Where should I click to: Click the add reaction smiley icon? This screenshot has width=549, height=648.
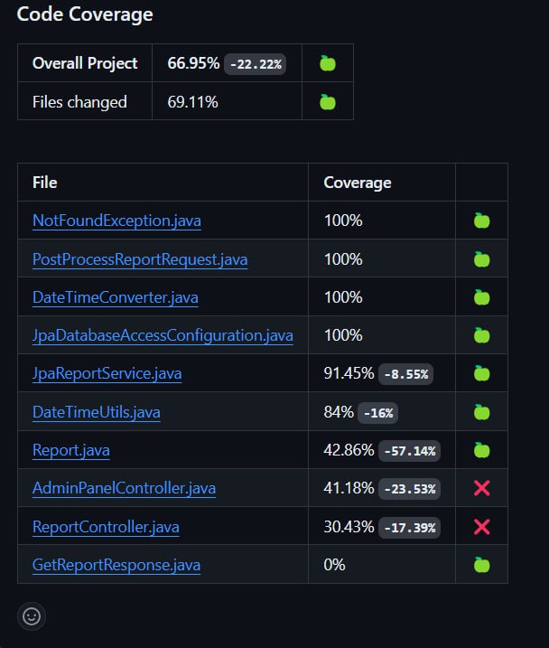[32, 616]
